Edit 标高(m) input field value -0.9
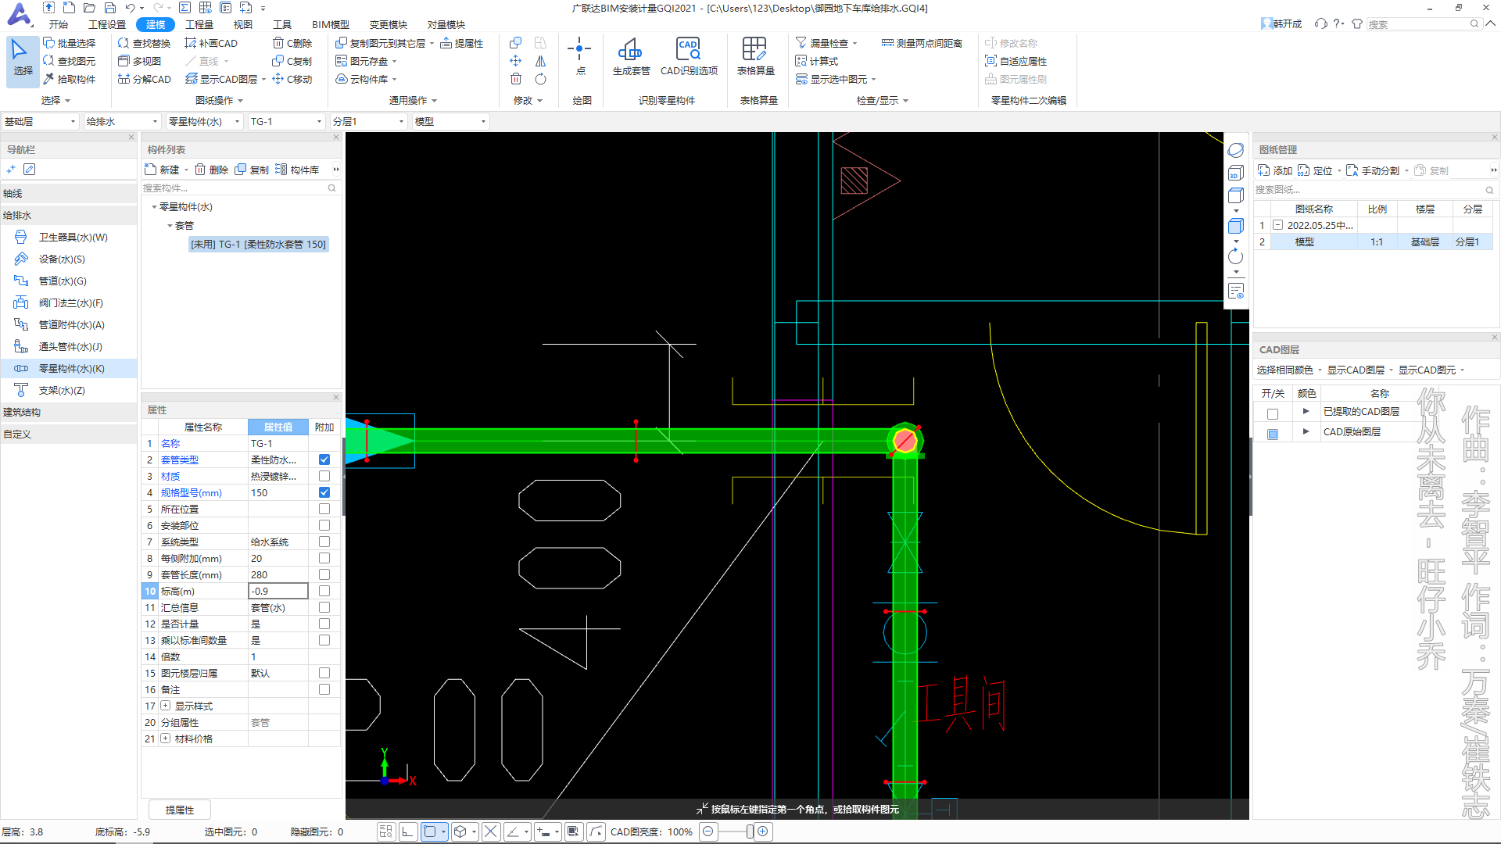 (x=278, y=591)
